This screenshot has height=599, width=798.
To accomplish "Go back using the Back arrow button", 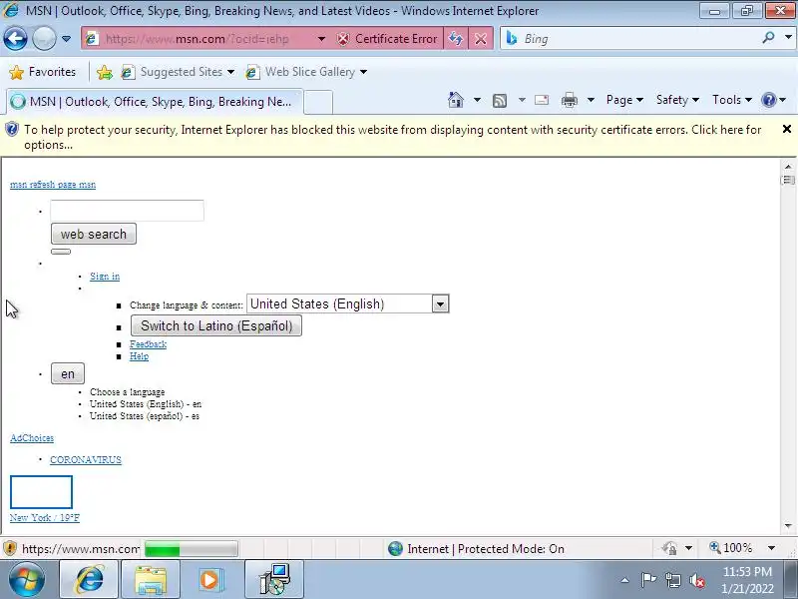I will click(15, 39).
